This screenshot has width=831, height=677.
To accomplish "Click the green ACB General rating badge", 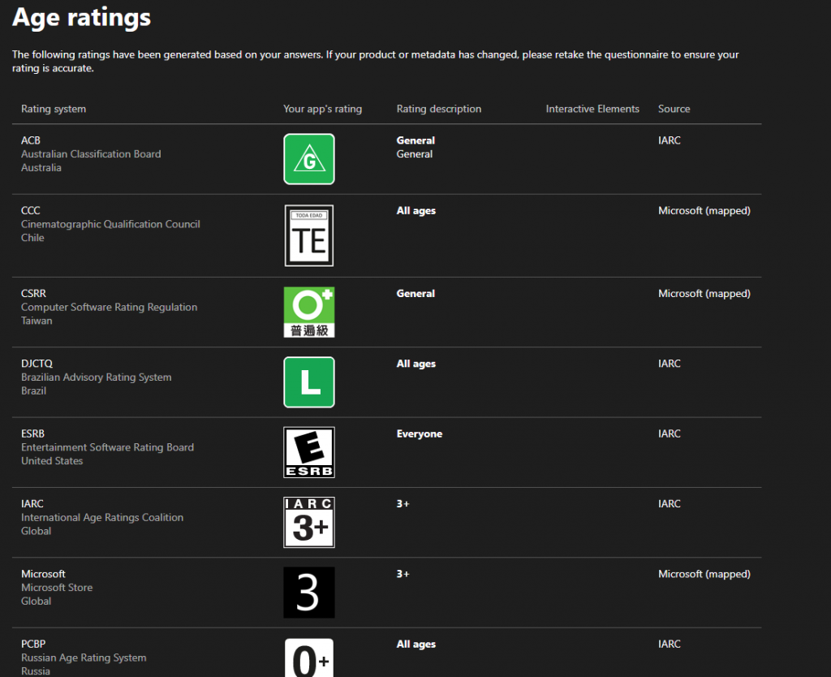I will (x=308, y=159).
